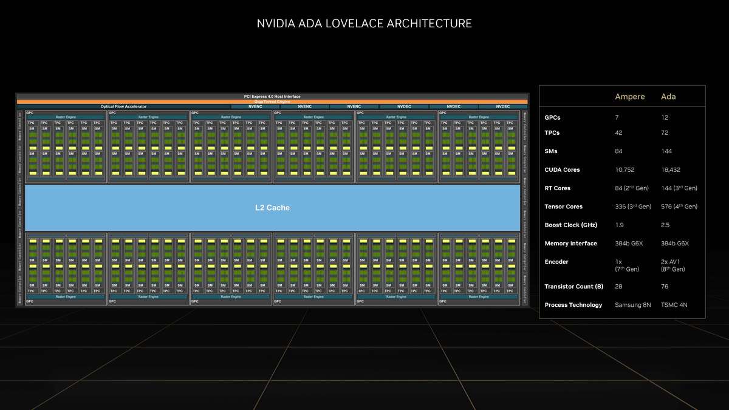
Task: Click the NVIDIA ADA LOVELACE ARCHITECTURE title
Action: 364,23
